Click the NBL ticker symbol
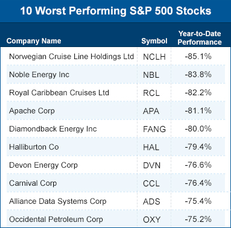The image size is (231, 228). (x=151, y=75)
